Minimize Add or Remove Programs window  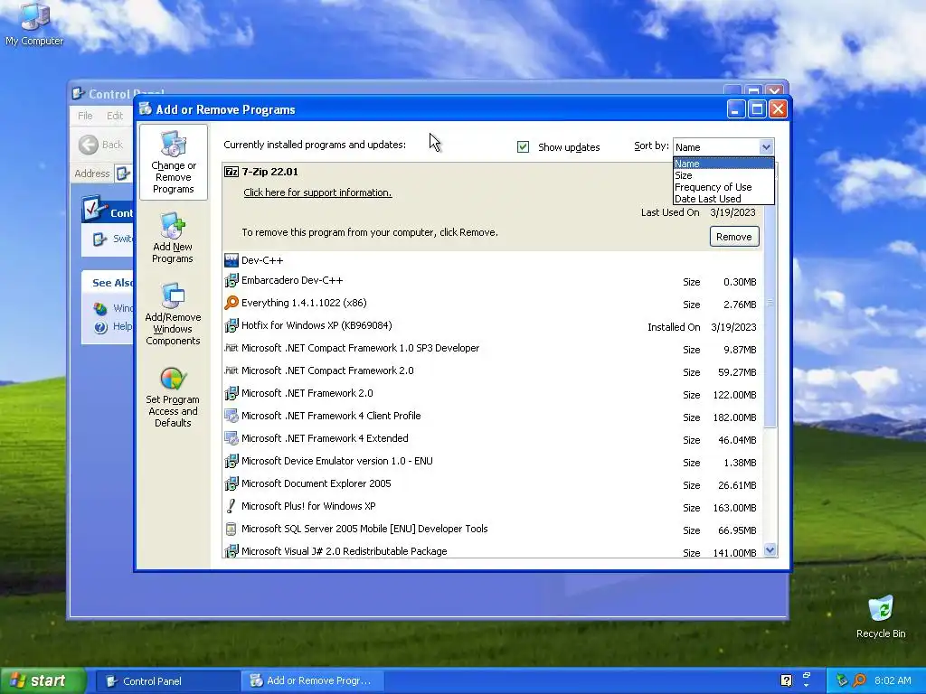click(x=736, y=109)
